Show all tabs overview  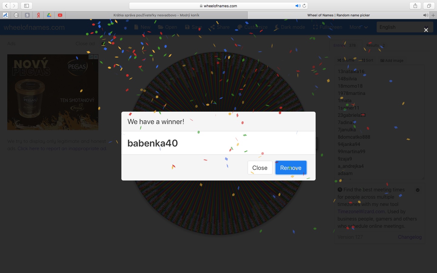(429, 6)
